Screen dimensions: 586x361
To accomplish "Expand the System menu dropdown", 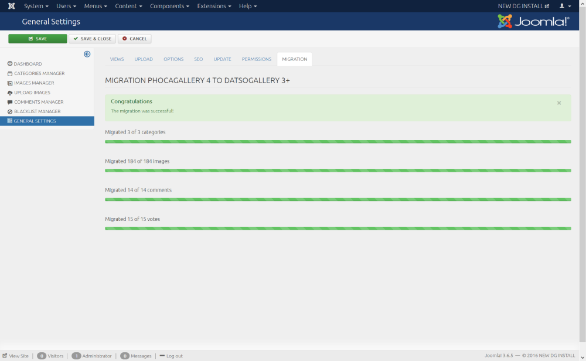I will click(x=36, y=6).
